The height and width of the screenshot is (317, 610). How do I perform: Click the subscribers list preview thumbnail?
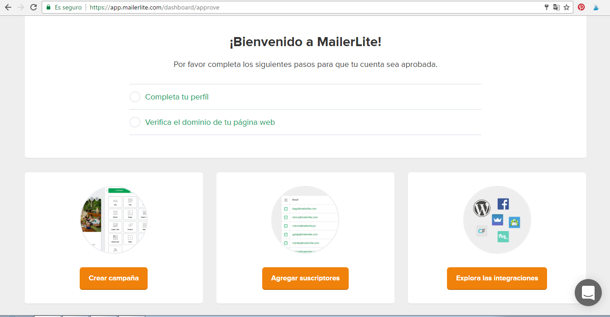tap(305, 219)
